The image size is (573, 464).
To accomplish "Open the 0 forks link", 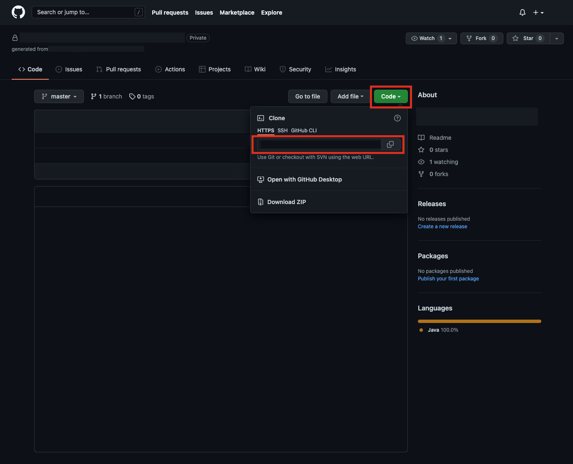I will (x=433, y=174).
